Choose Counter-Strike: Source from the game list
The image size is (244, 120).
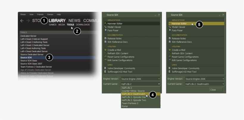(x=140, y=91)
